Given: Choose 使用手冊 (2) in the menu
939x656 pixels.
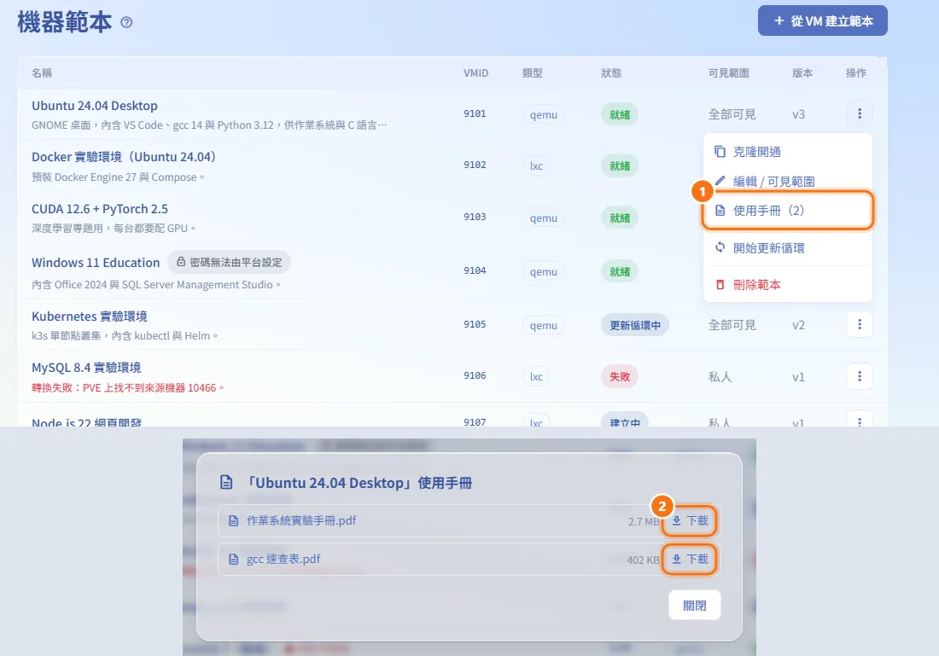Looking at the screenshot, I should point(788,210).
